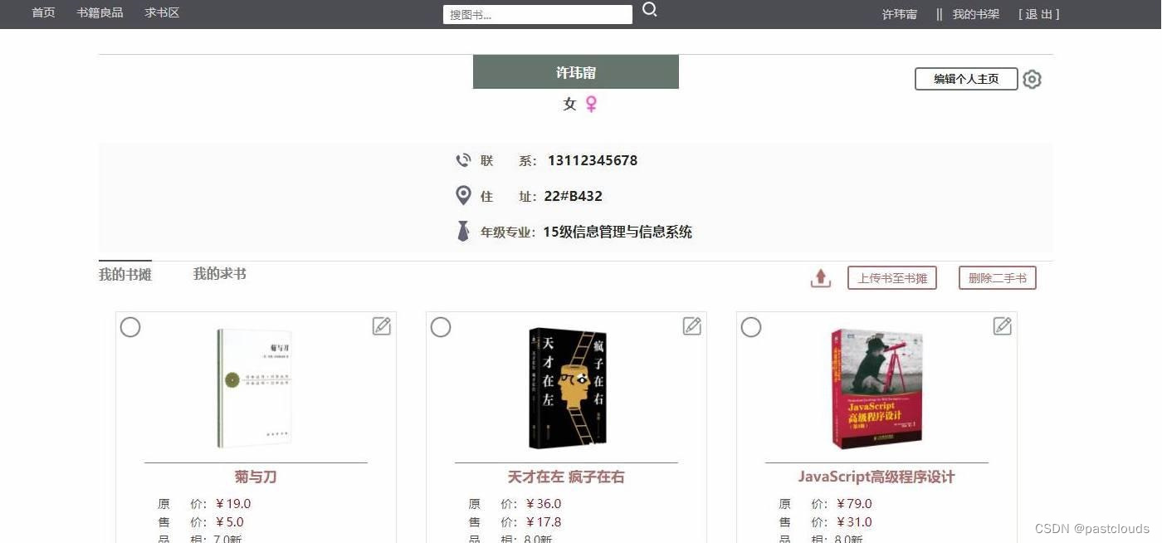The width and height of the screenshot is (1162, 543).
Task: Edit the 菊与刀 book entry
Action: coord(382,326)
